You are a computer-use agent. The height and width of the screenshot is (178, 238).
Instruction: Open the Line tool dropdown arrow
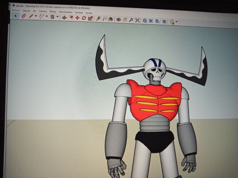pos(36,16)
